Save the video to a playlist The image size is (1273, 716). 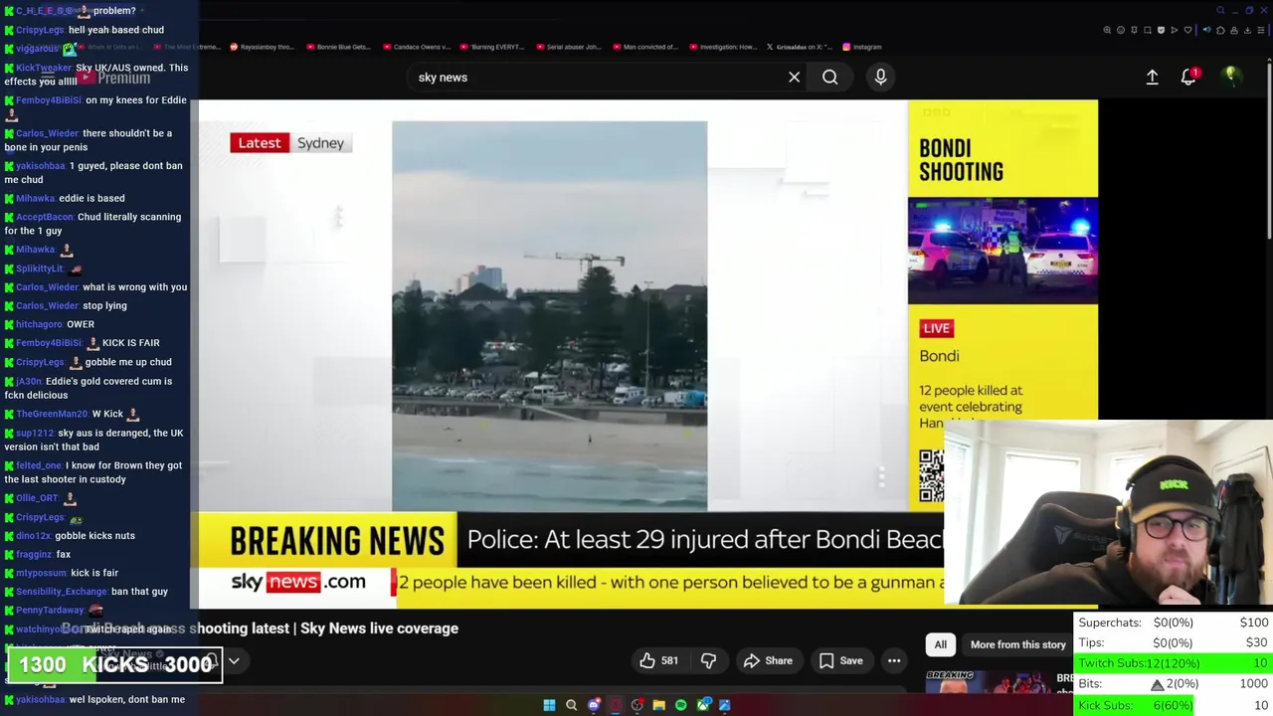[840, 660]
